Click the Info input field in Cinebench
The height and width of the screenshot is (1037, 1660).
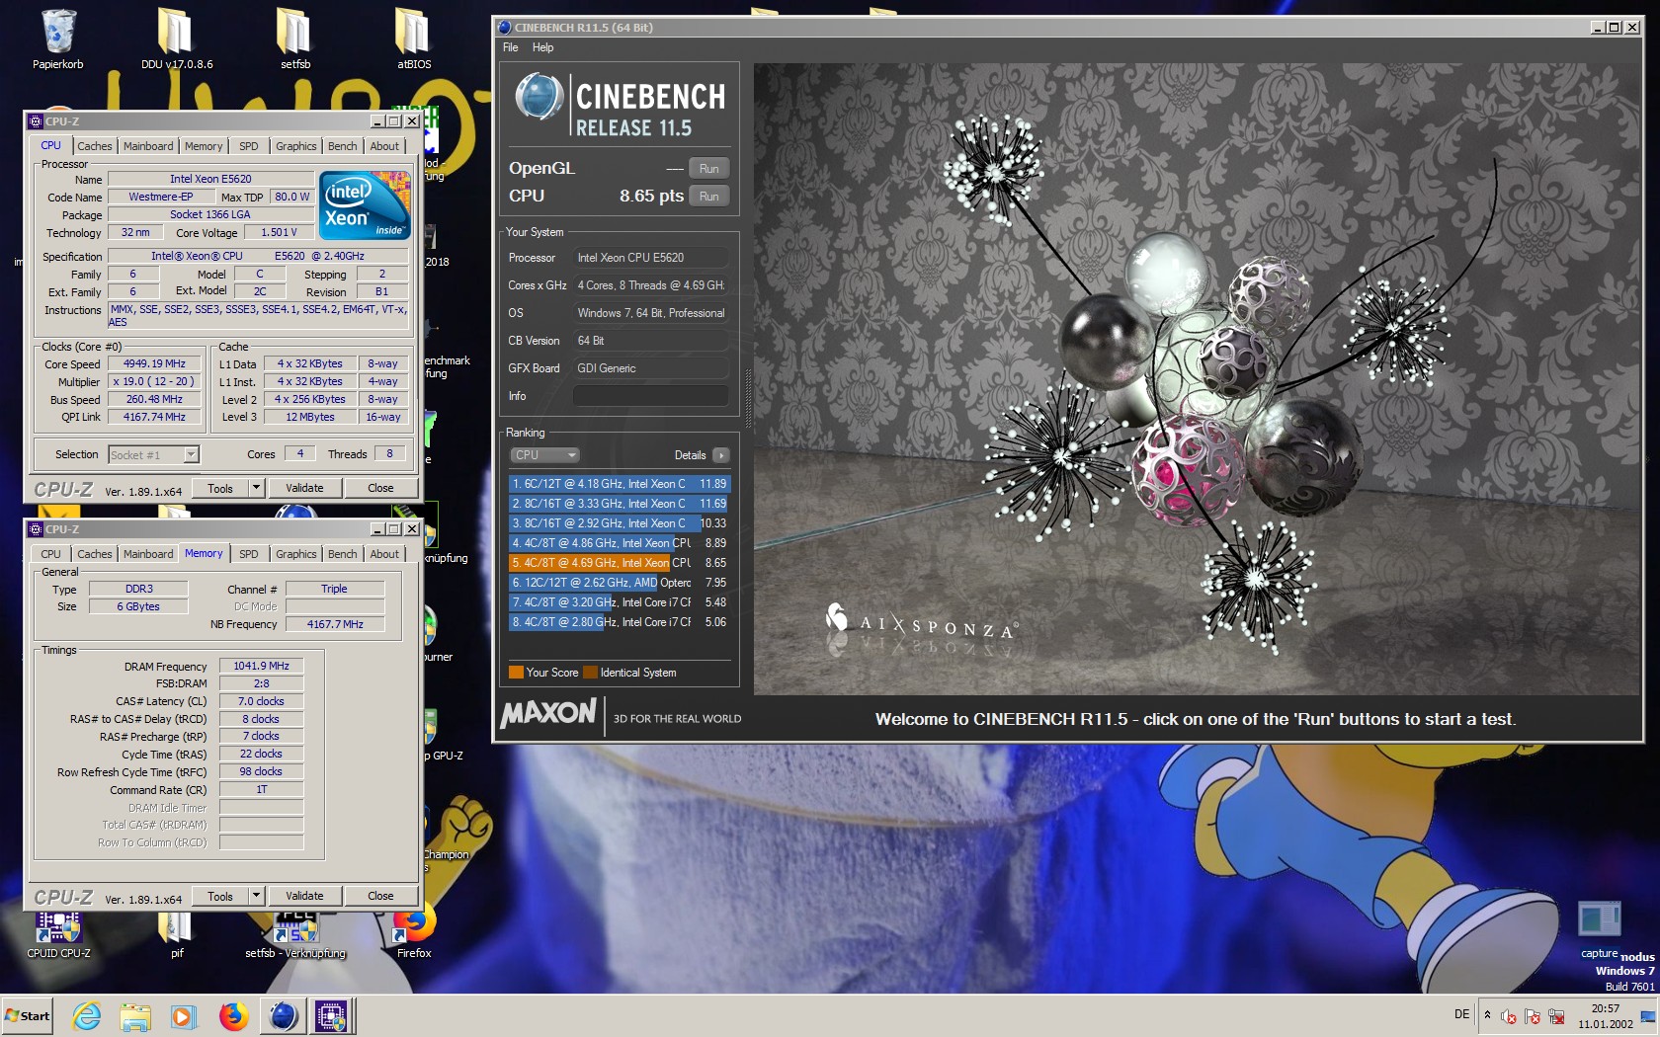coord(650,396)
